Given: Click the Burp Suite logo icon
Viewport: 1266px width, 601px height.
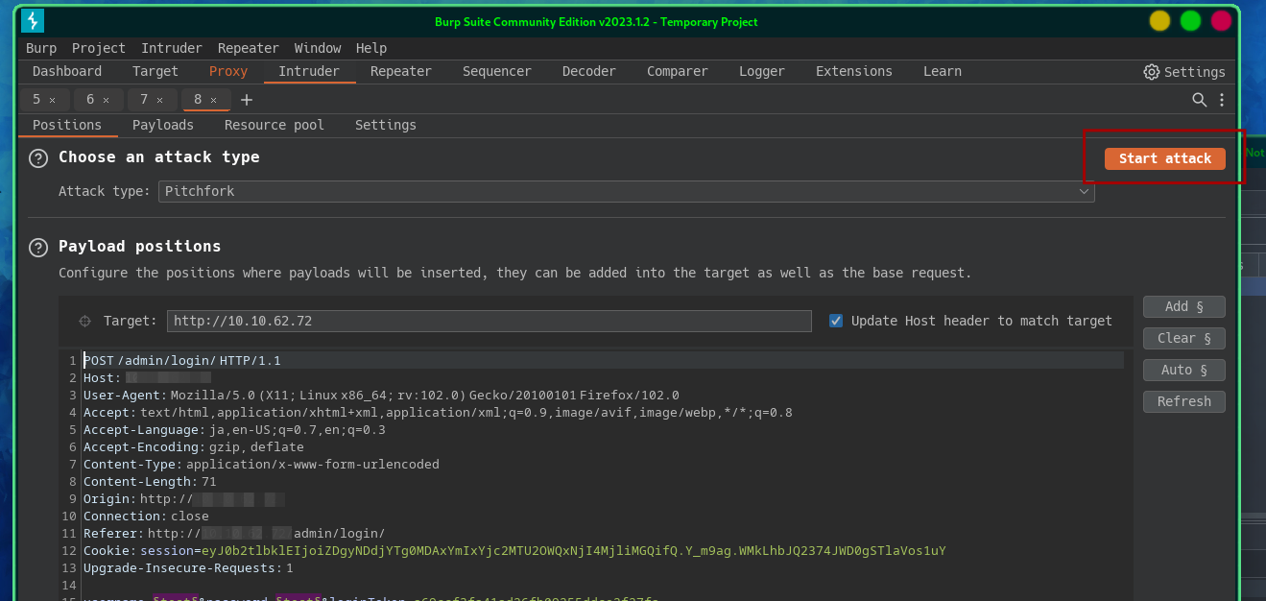Looking at the screenshot, I should [x=33, y=21].
